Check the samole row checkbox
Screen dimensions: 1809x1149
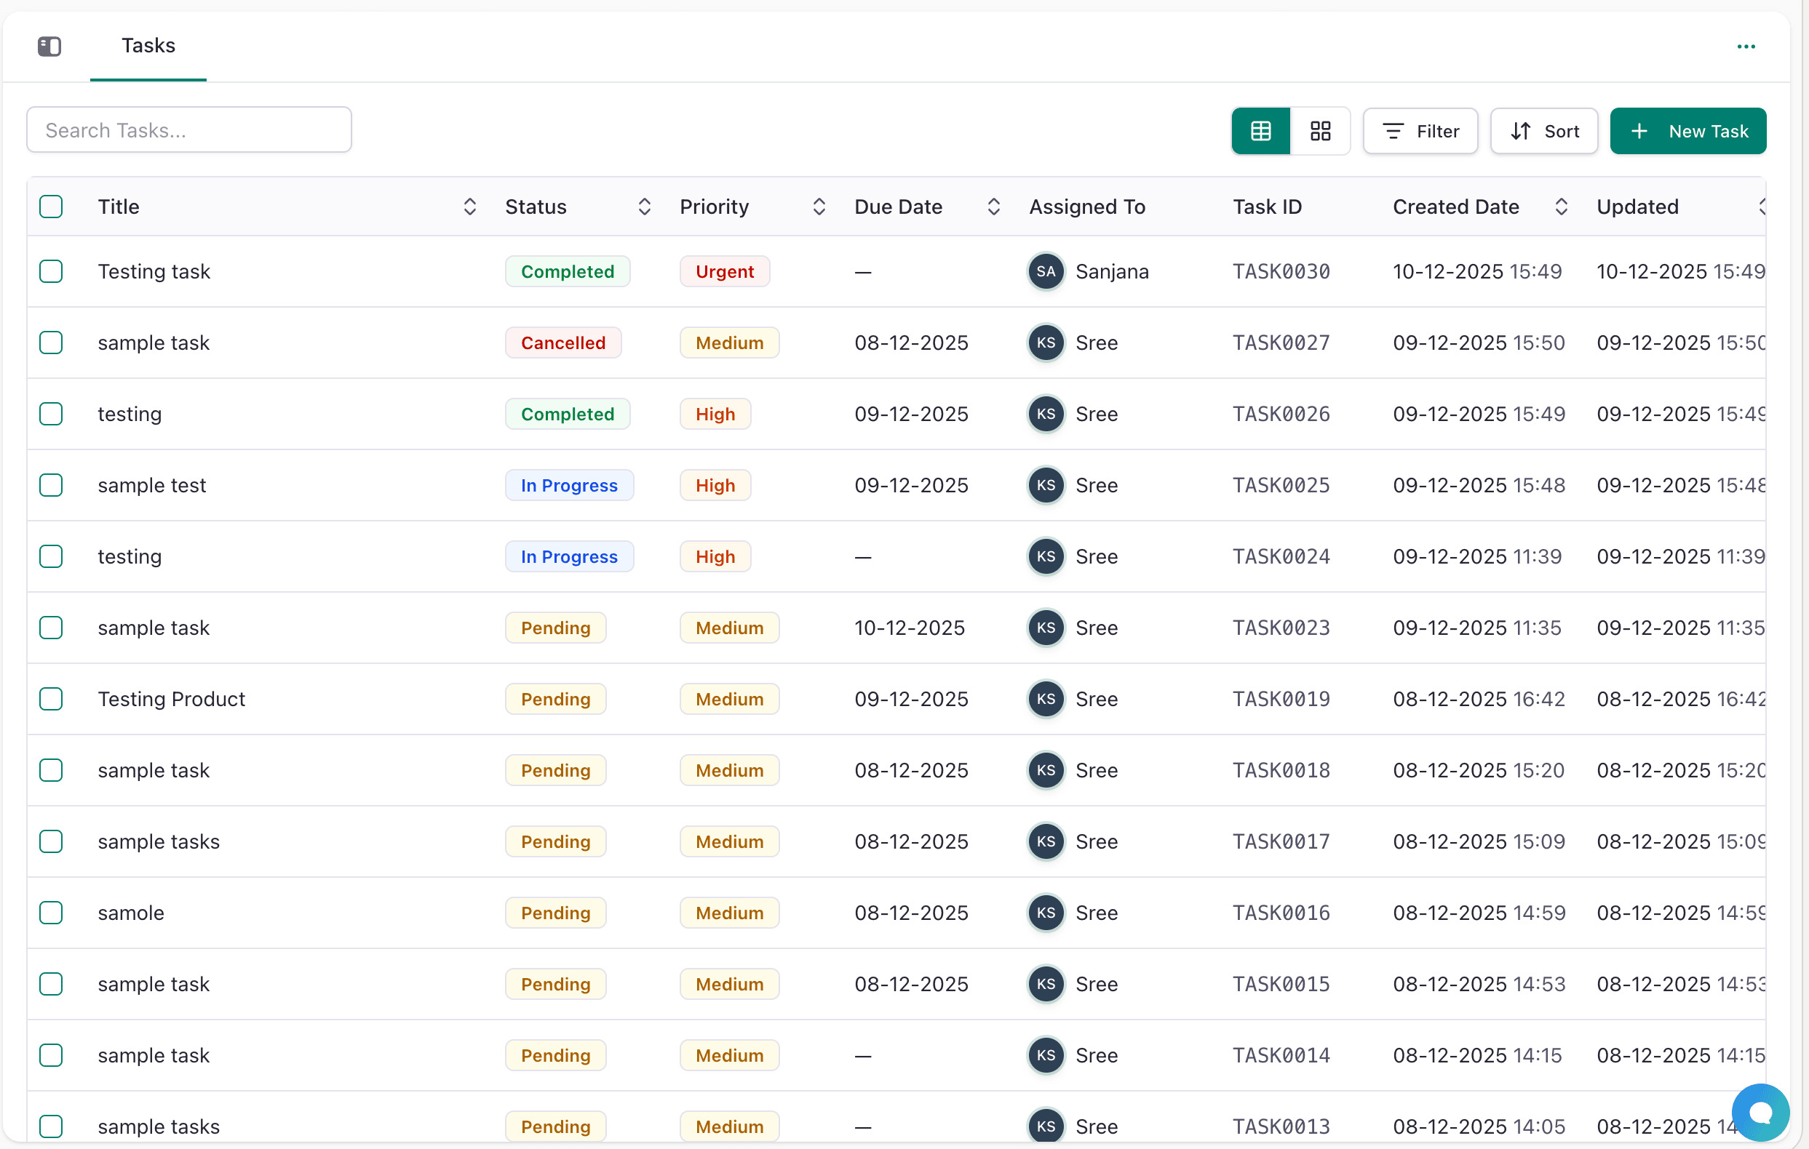tap(51, 913)
